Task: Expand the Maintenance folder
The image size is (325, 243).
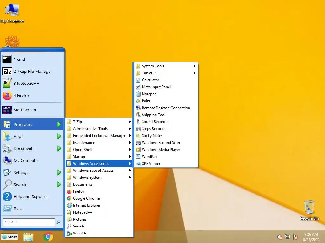Action: click(x=99, y=143)
